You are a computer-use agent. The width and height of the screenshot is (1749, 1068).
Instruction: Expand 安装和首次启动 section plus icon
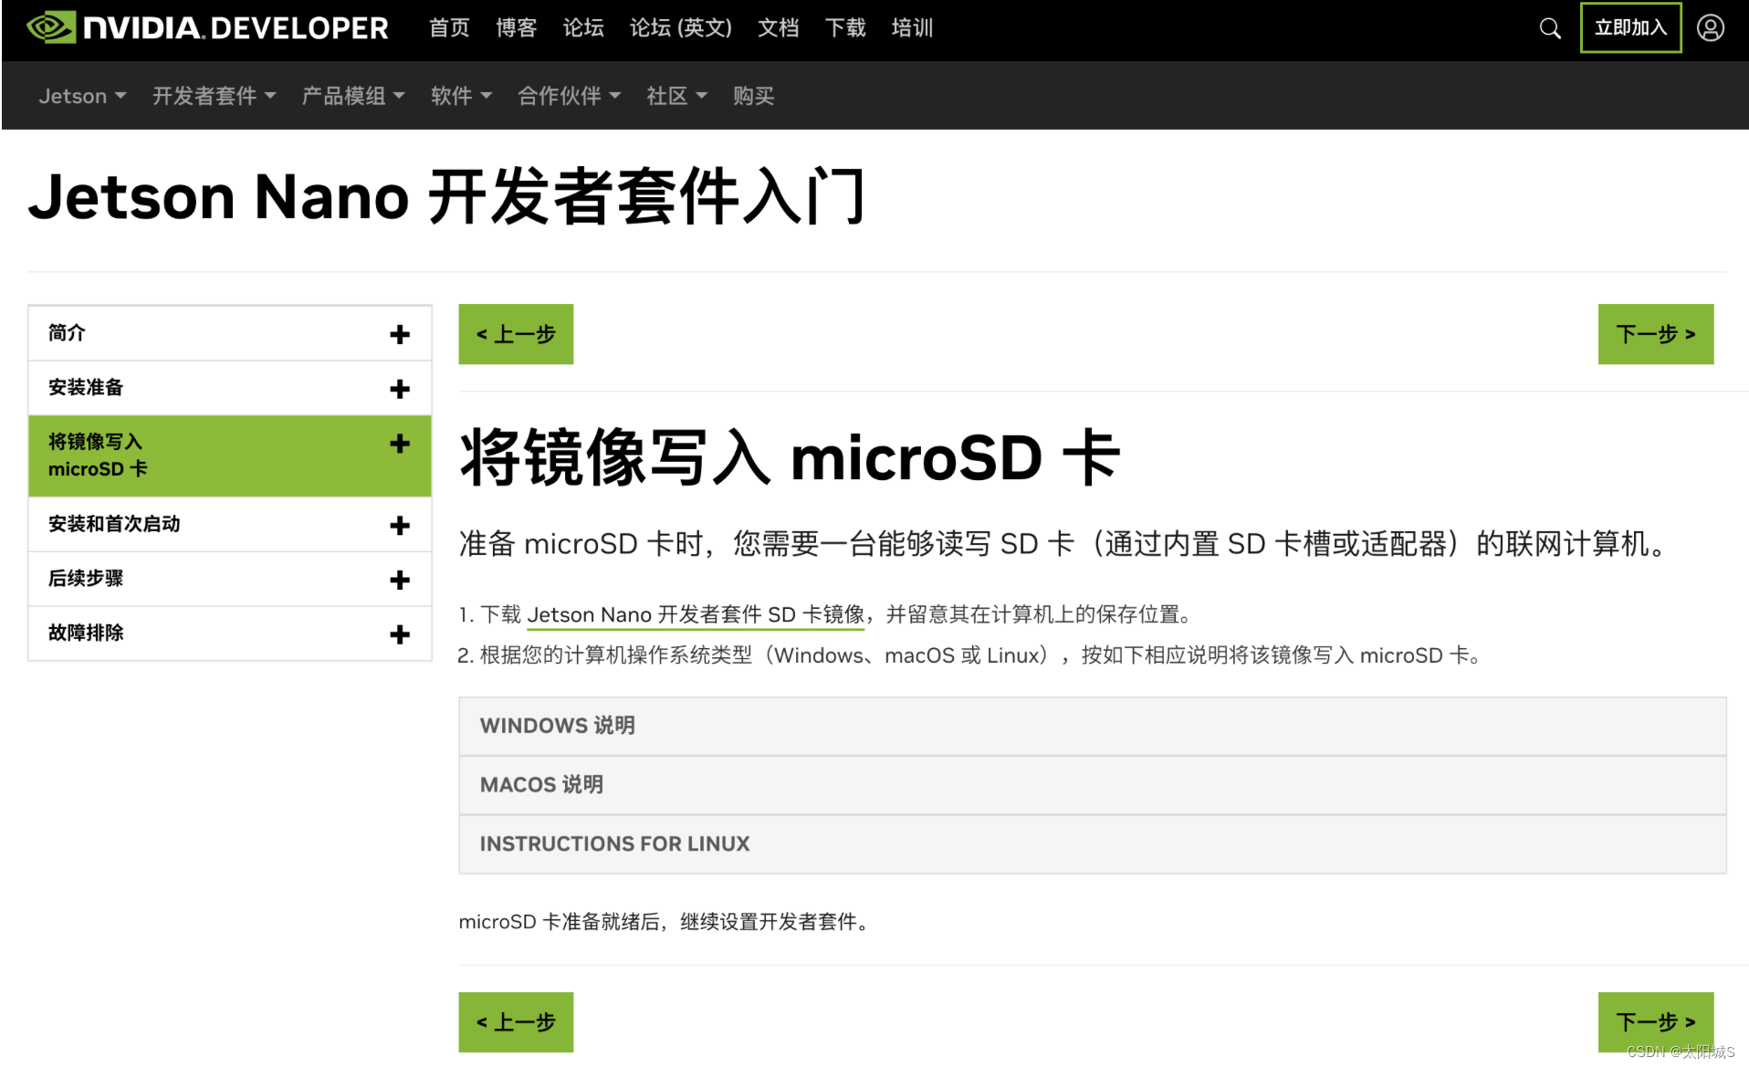pos(399,525)
